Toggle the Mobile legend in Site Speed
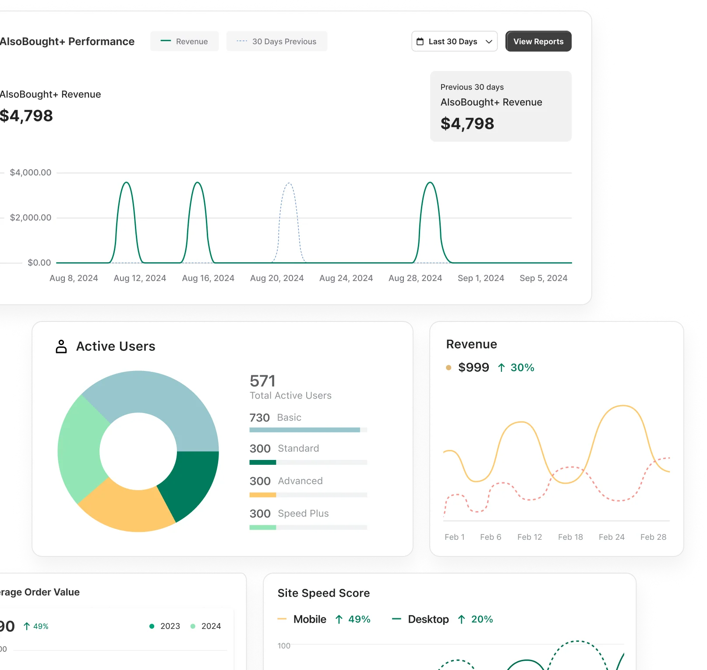Screen dimensions: 707x670 pyautogui.click(x=302, y=619)
